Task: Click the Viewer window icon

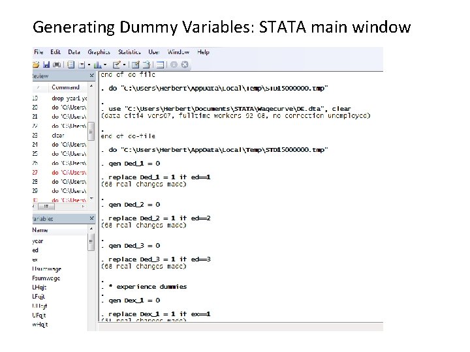Action: (x=82, y=65)
